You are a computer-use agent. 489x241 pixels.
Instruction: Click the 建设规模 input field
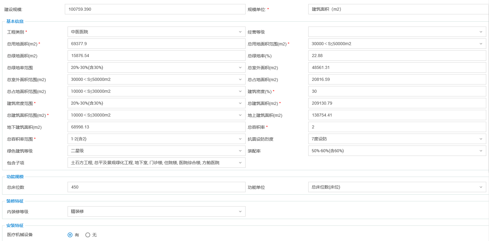click(x=155, y=9)
